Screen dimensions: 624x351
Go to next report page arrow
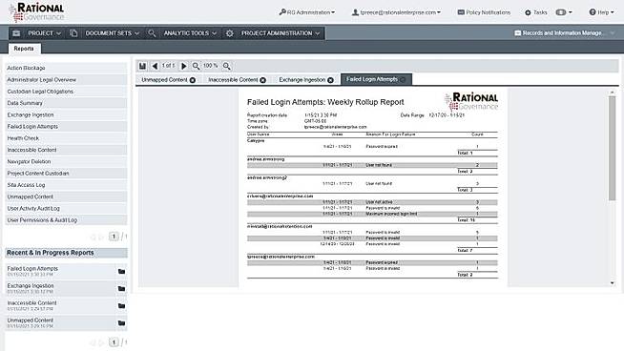coord(183,66)
